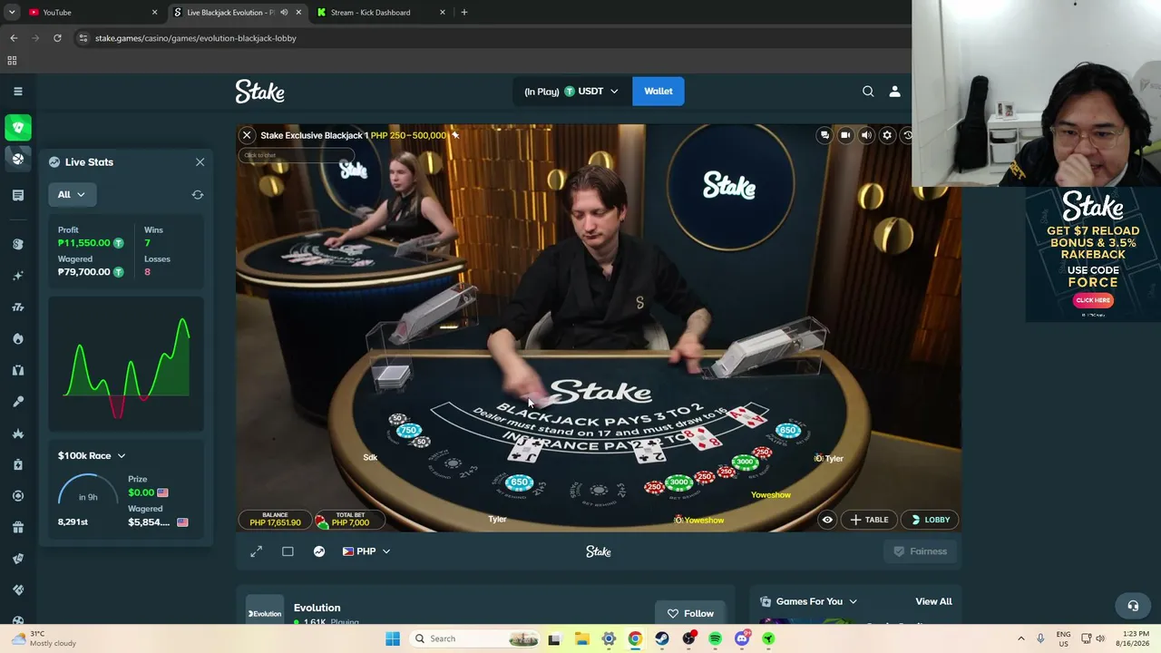1161x653 pixels.
Task: Open the sports basketball sidebar icon
Action: [17, 159]
